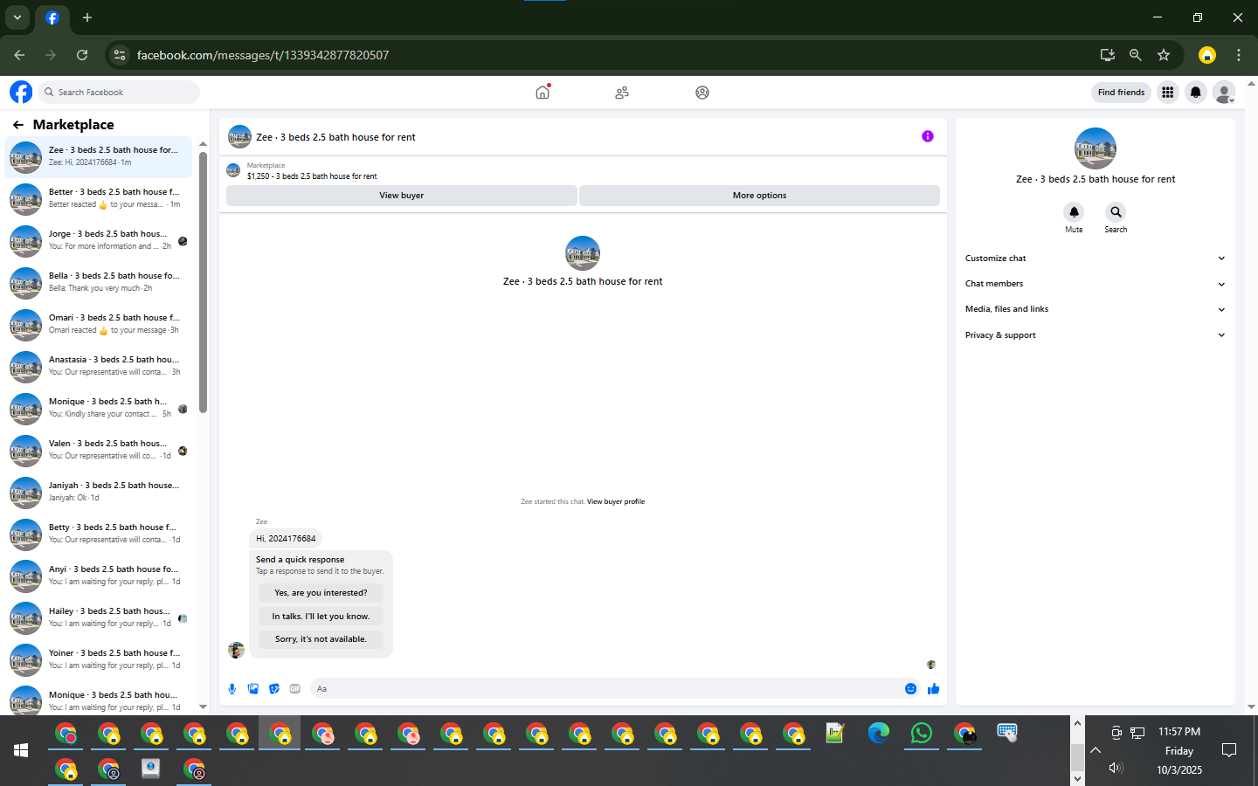Bookmark this page with the star
The height and width of the screenshot is (786, 1258).
pos(1164,55)
